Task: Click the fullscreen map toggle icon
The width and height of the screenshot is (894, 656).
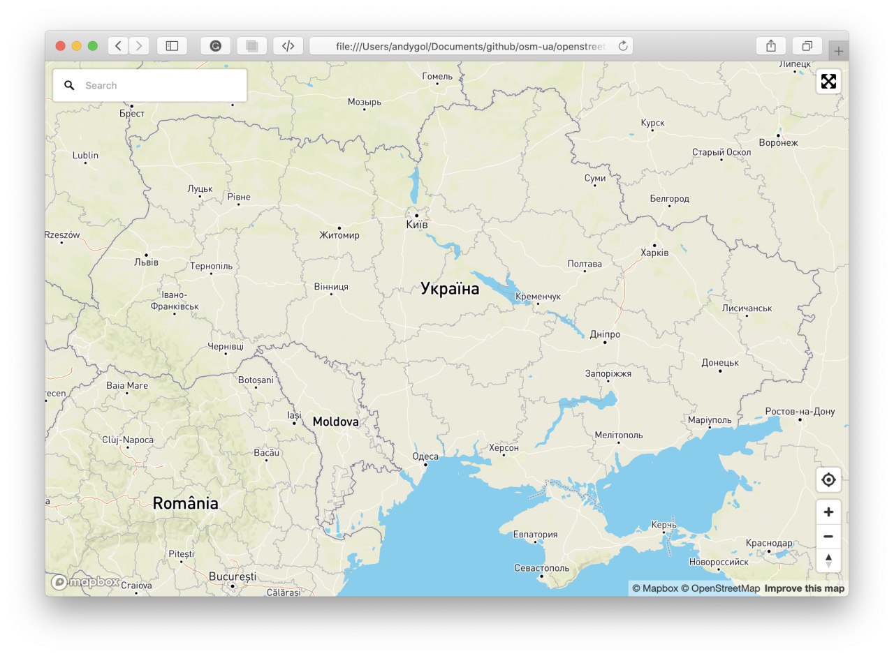Action: click(x=828, y=82)
